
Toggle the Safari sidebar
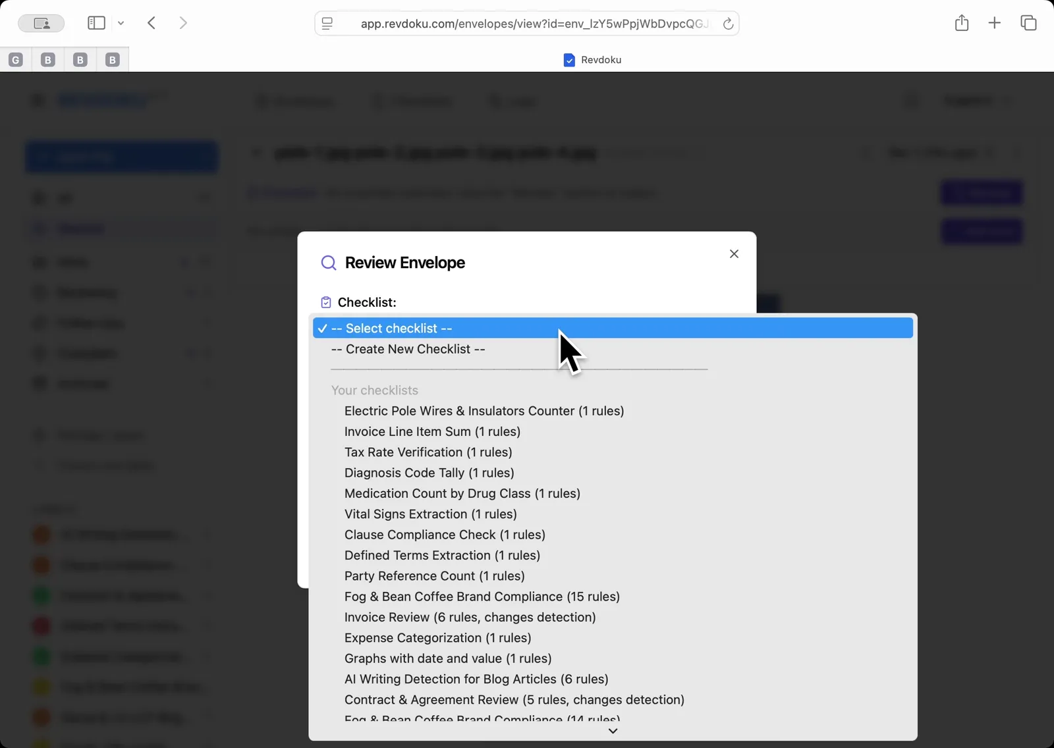coord(96,22)
